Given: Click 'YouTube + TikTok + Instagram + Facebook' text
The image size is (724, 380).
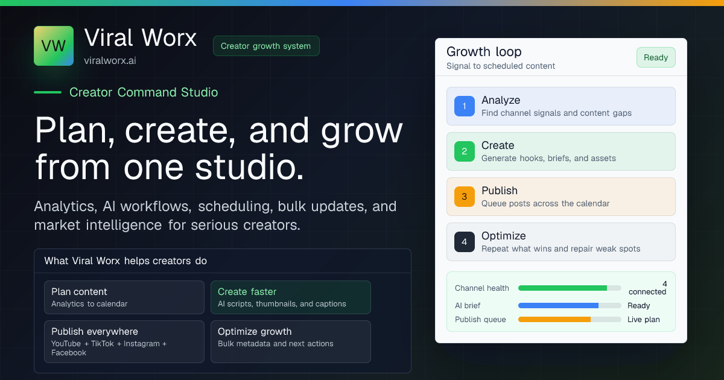Looking at the screenshot, I should [109, 348].
